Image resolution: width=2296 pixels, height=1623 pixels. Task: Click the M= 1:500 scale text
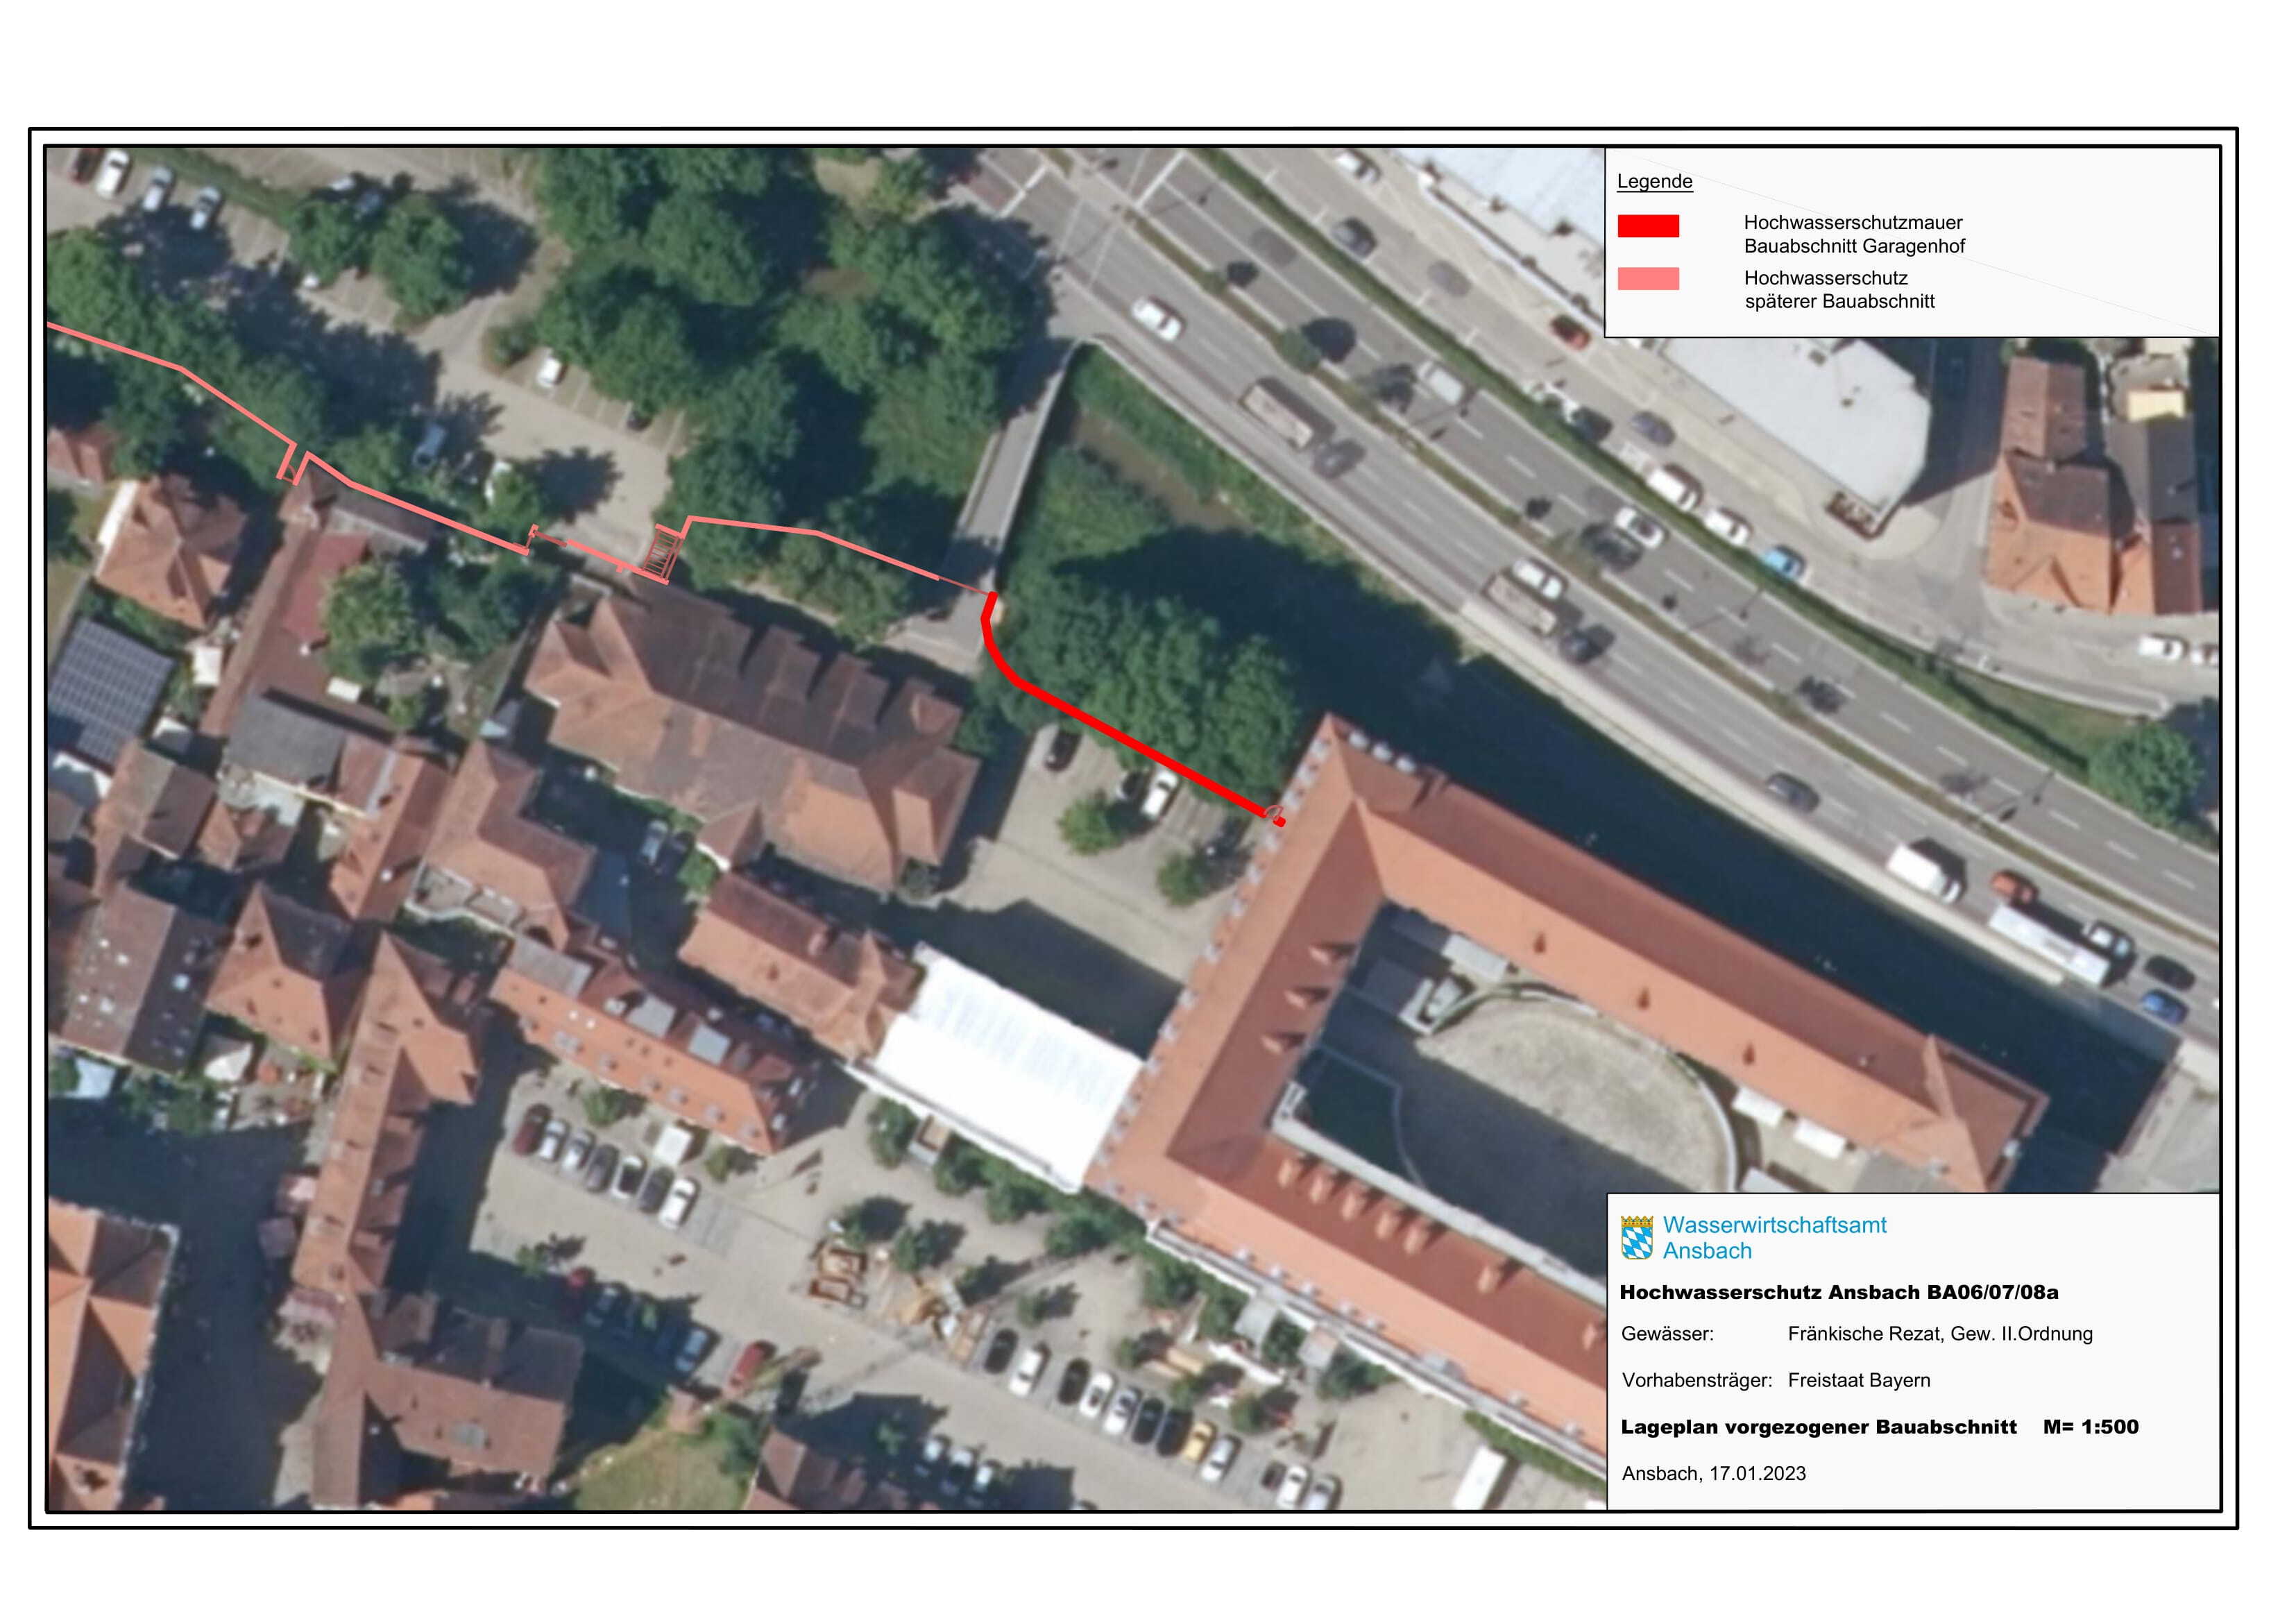tap(2090, 1427)
